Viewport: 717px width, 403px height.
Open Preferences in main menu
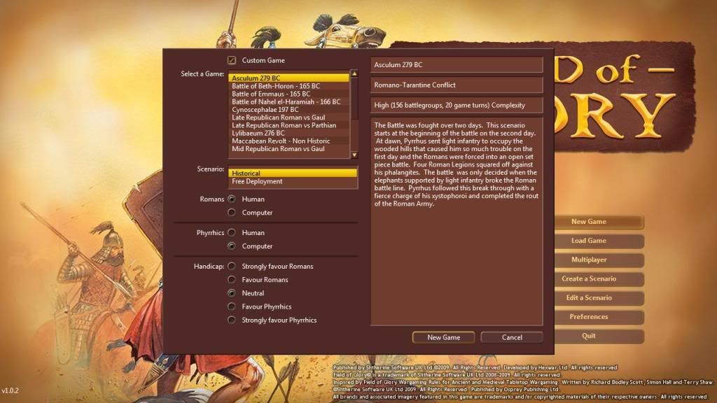pyautogui.click(x=588, y=317)
